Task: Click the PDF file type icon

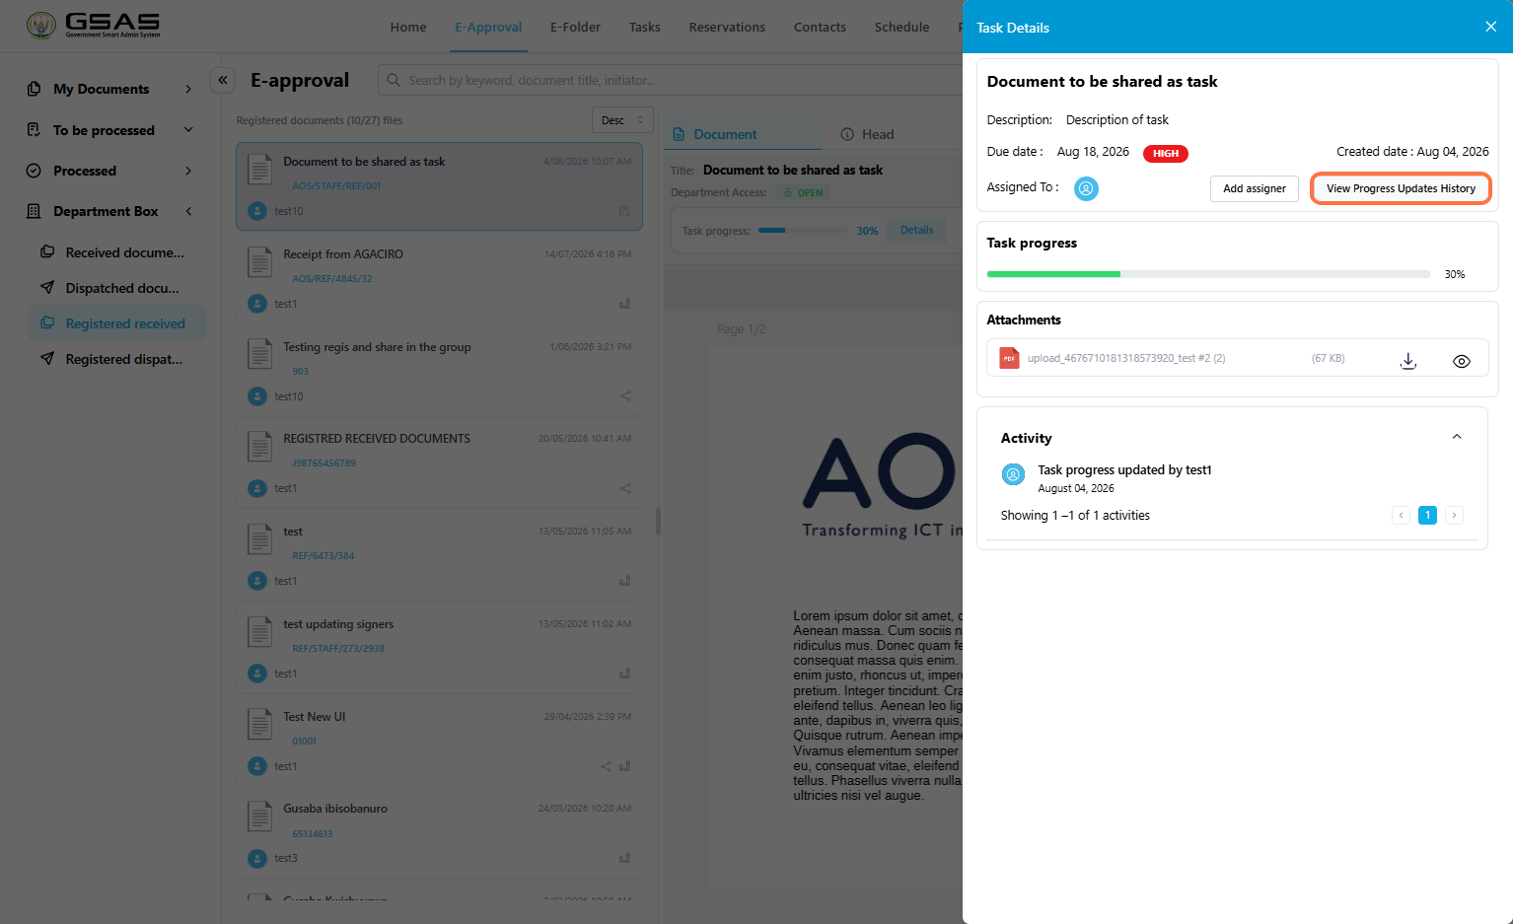Action: point(1009,358)
